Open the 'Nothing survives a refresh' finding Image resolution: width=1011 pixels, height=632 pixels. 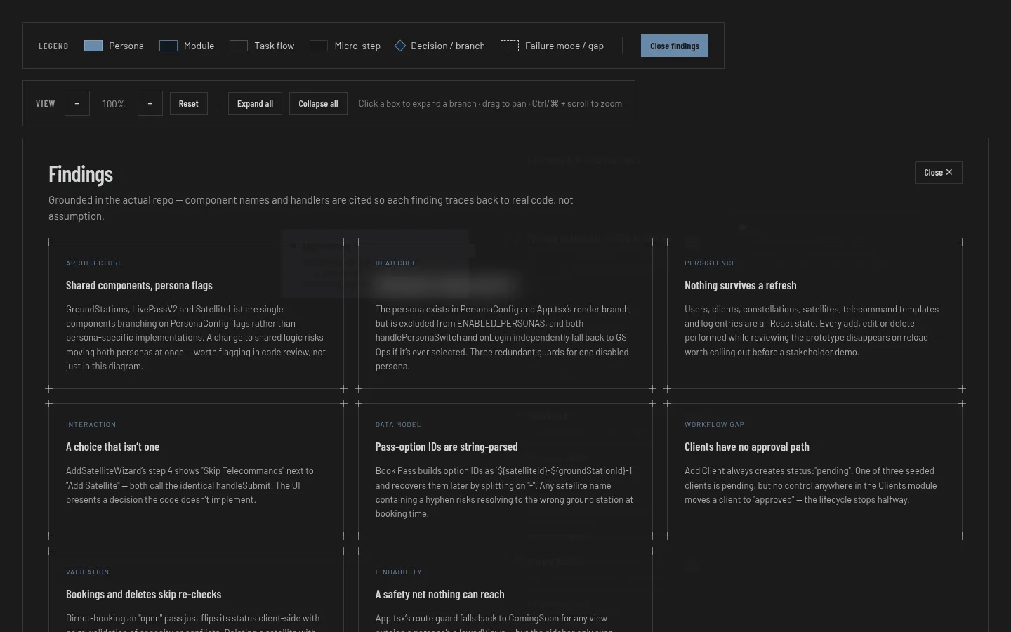[814, 315]
